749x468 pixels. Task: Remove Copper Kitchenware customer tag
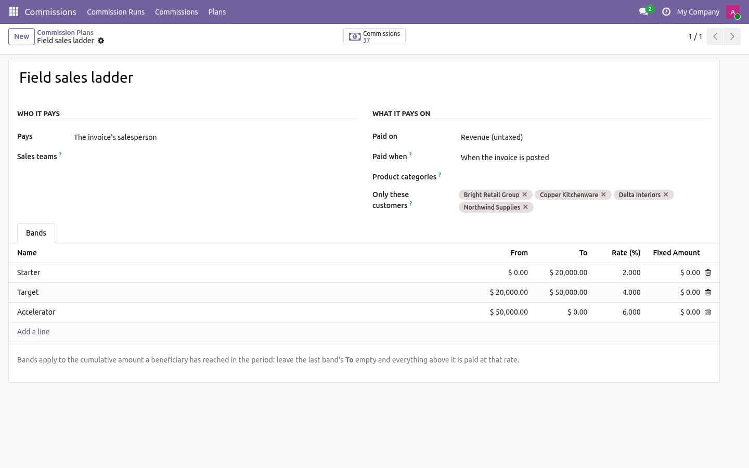coord(603,194)
